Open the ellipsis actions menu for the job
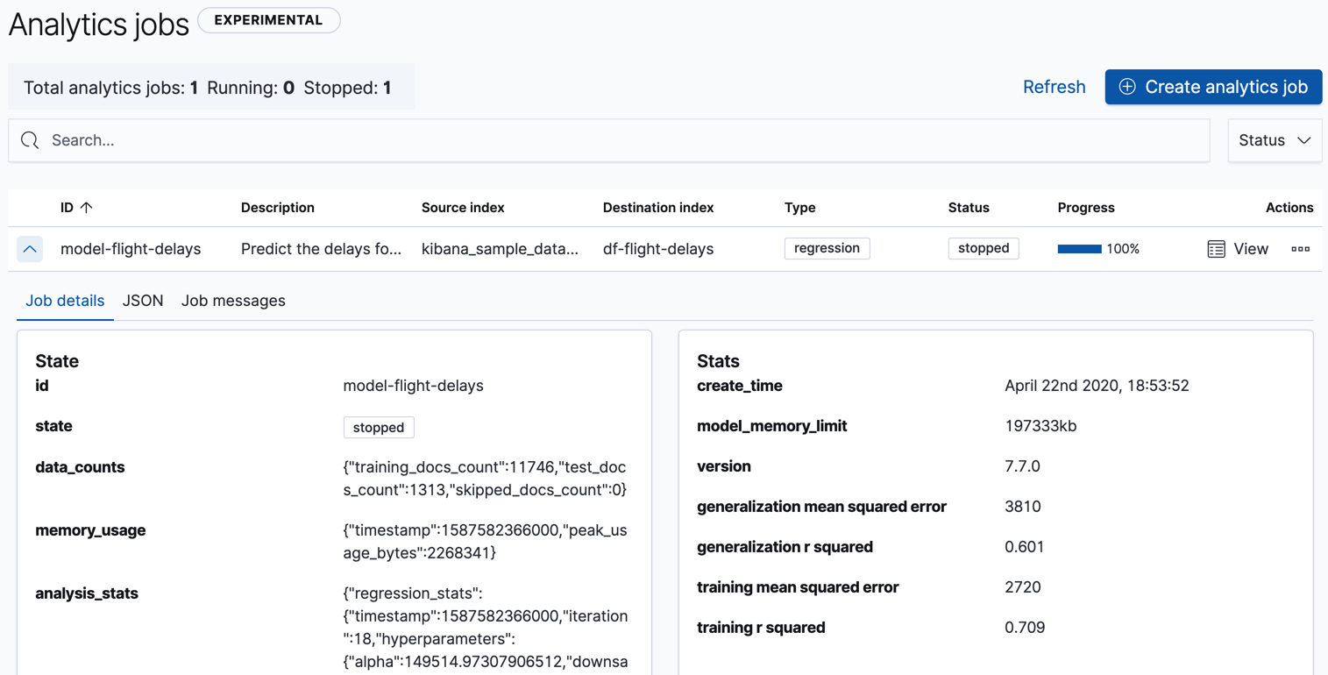 [x=1300, y=249]
